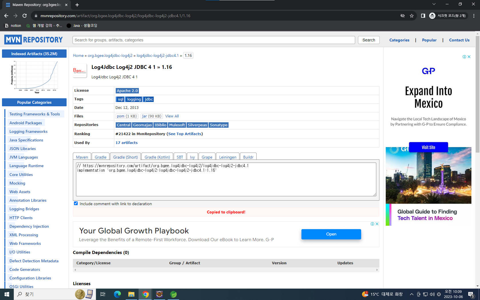Select the Maven tab

82,157
